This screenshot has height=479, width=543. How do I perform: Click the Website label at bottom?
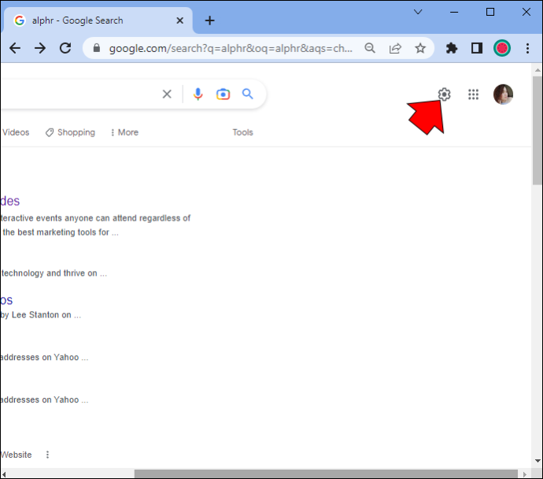16,455
